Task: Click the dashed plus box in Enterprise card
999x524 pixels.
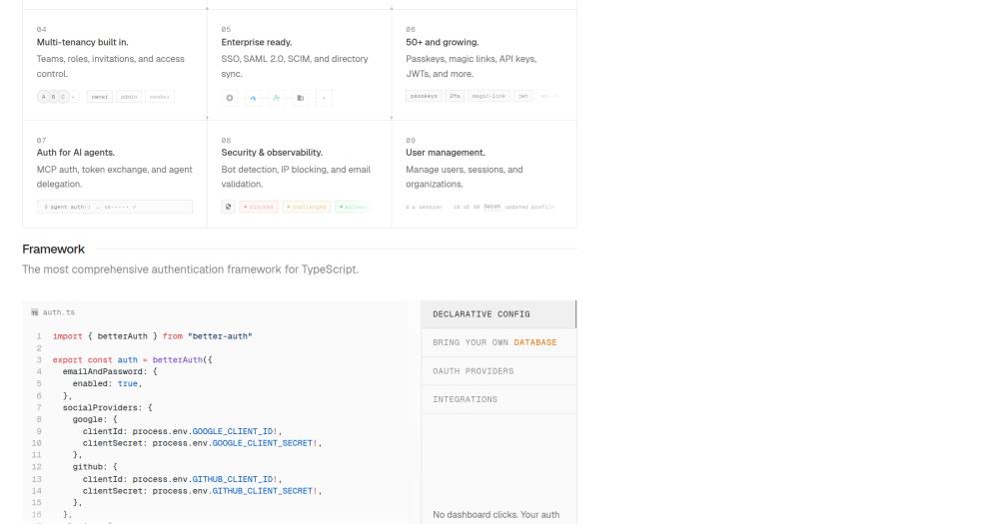Action: (x=324, y=98)
